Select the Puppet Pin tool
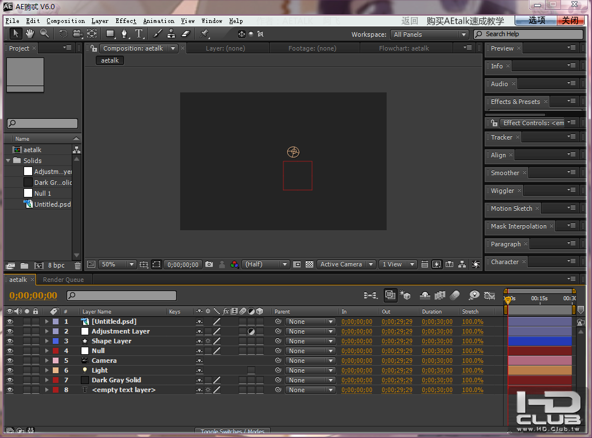The image size is (592, 438). click(204, 34)
